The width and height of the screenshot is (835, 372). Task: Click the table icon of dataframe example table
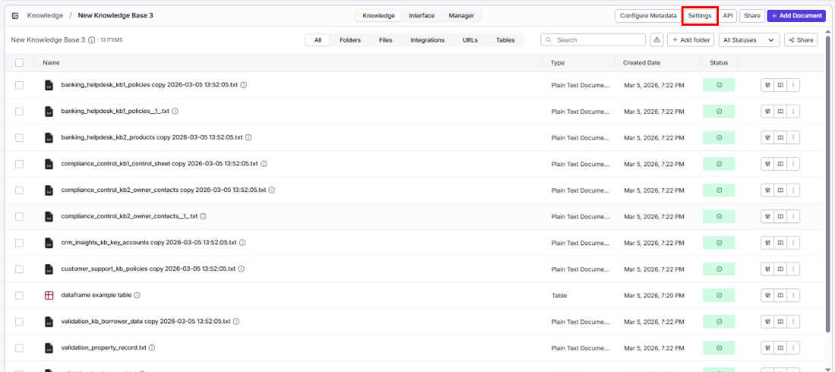coord(49,295)
